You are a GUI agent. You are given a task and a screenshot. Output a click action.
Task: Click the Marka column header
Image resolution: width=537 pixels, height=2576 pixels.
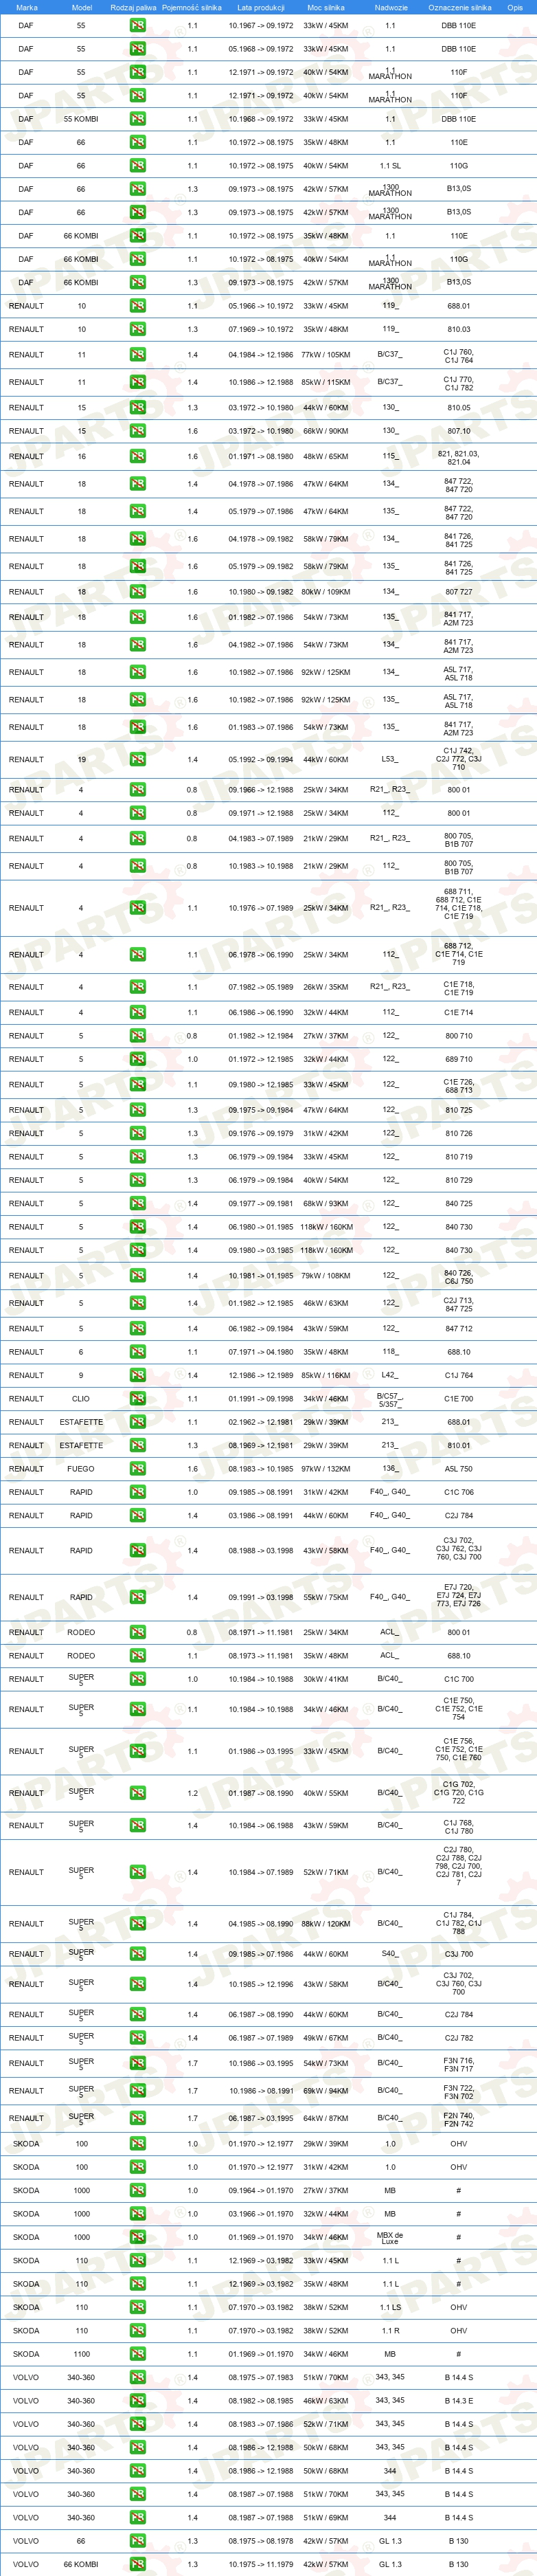pos(27,7)
